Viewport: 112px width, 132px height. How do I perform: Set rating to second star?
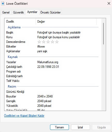click(44, 42)
